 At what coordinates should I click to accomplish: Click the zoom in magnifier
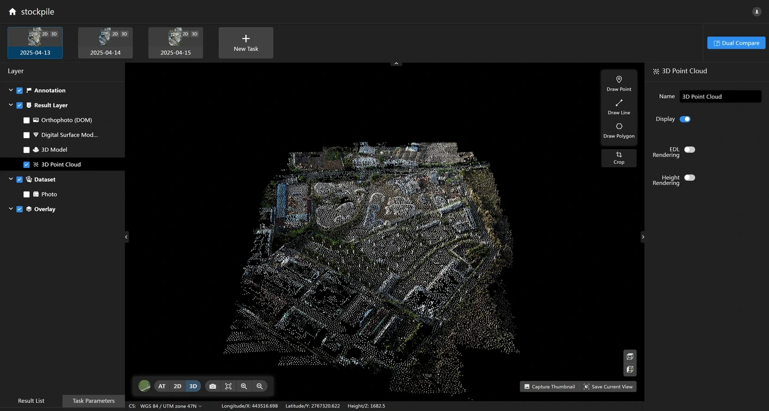click(x=244, y=386)
